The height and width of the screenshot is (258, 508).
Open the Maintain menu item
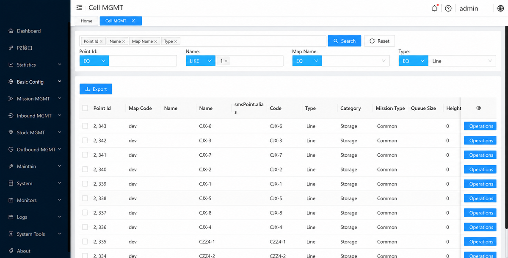35,166
